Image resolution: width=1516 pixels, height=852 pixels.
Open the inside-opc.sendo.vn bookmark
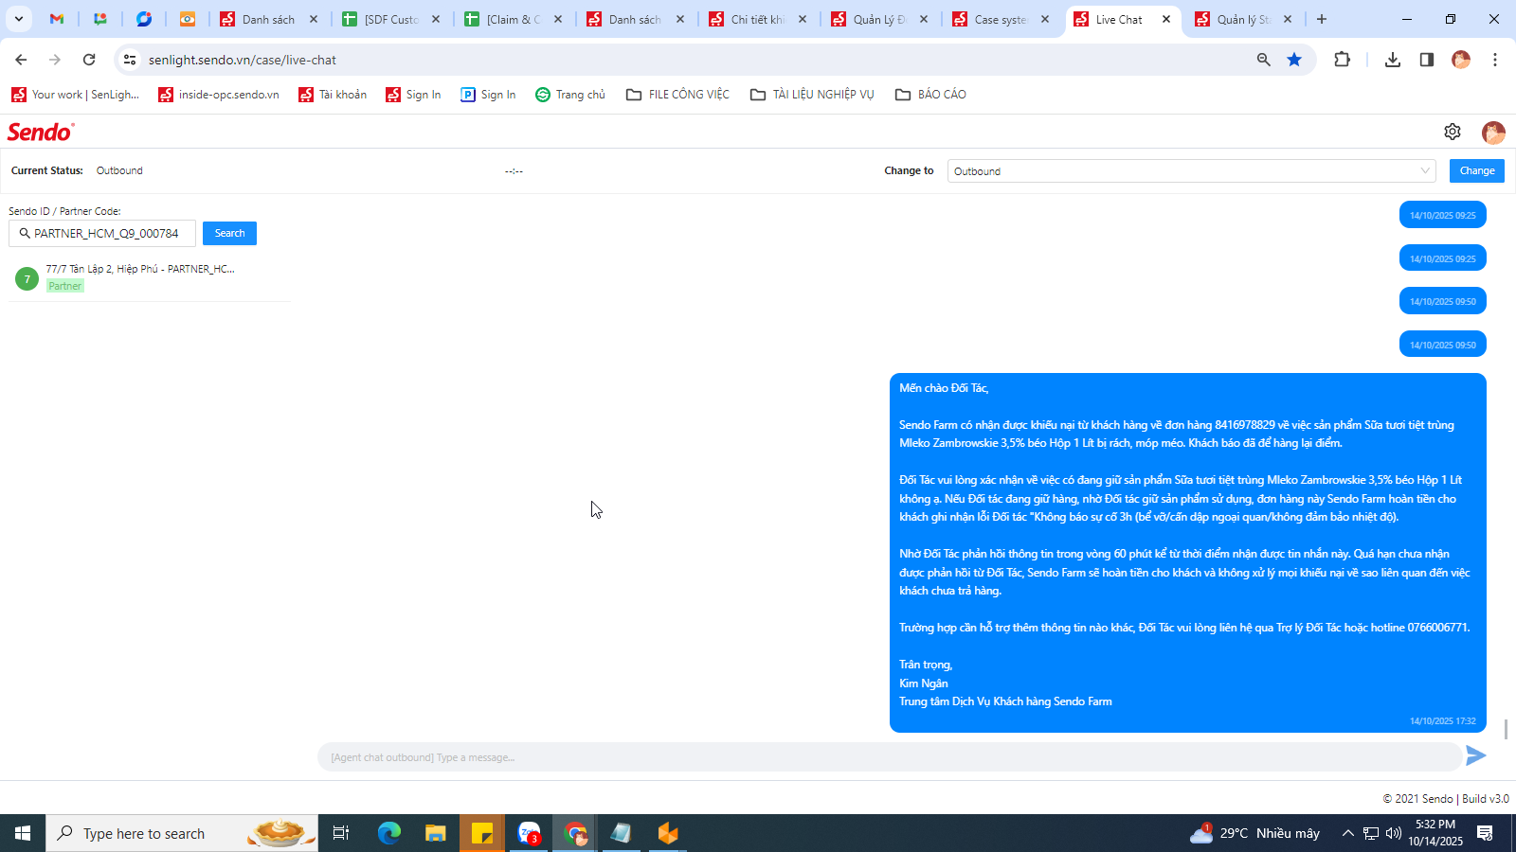tap(219, 95)
